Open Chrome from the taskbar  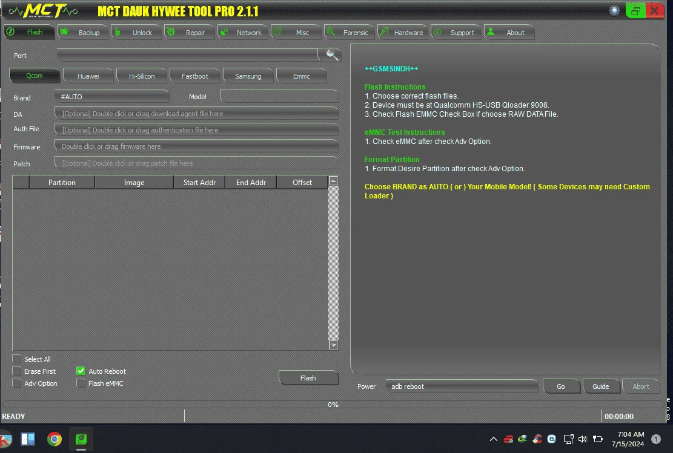point(55,439)
